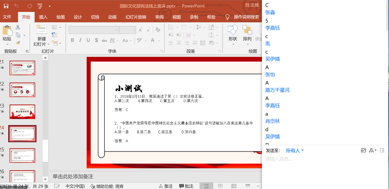Open the 插入 ribbon tab
This screenshot has height=189, width=389.
[x=43, y=17]
